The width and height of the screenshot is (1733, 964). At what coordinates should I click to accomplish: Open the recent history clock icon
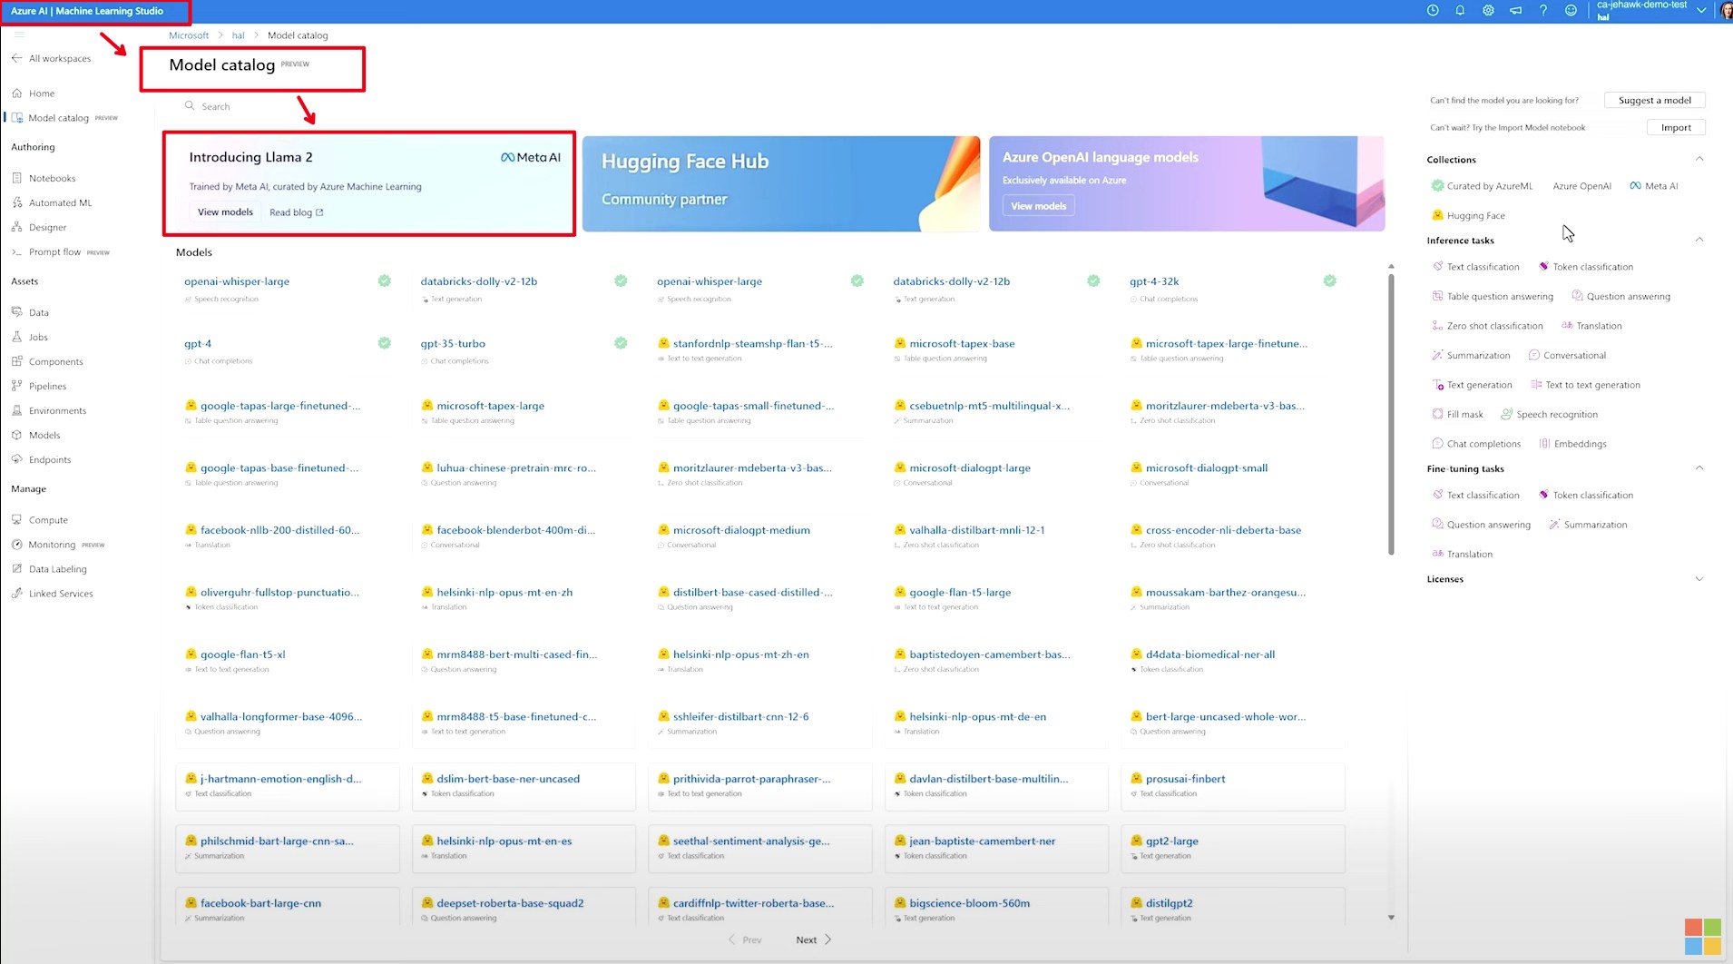1433,11
